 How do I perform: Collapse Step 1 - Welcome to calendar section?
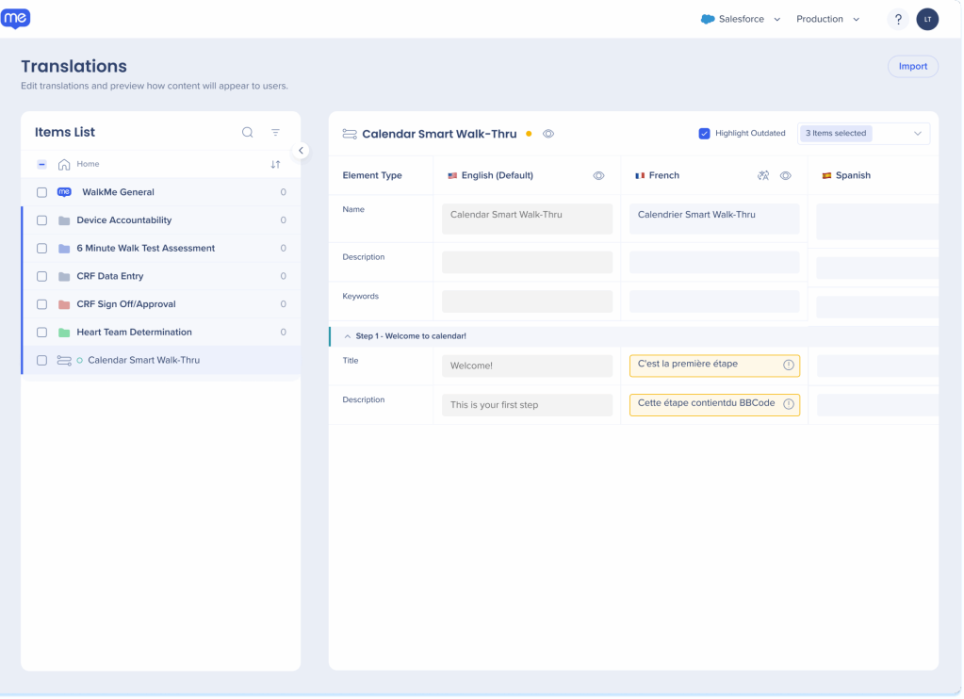point(348,336)
